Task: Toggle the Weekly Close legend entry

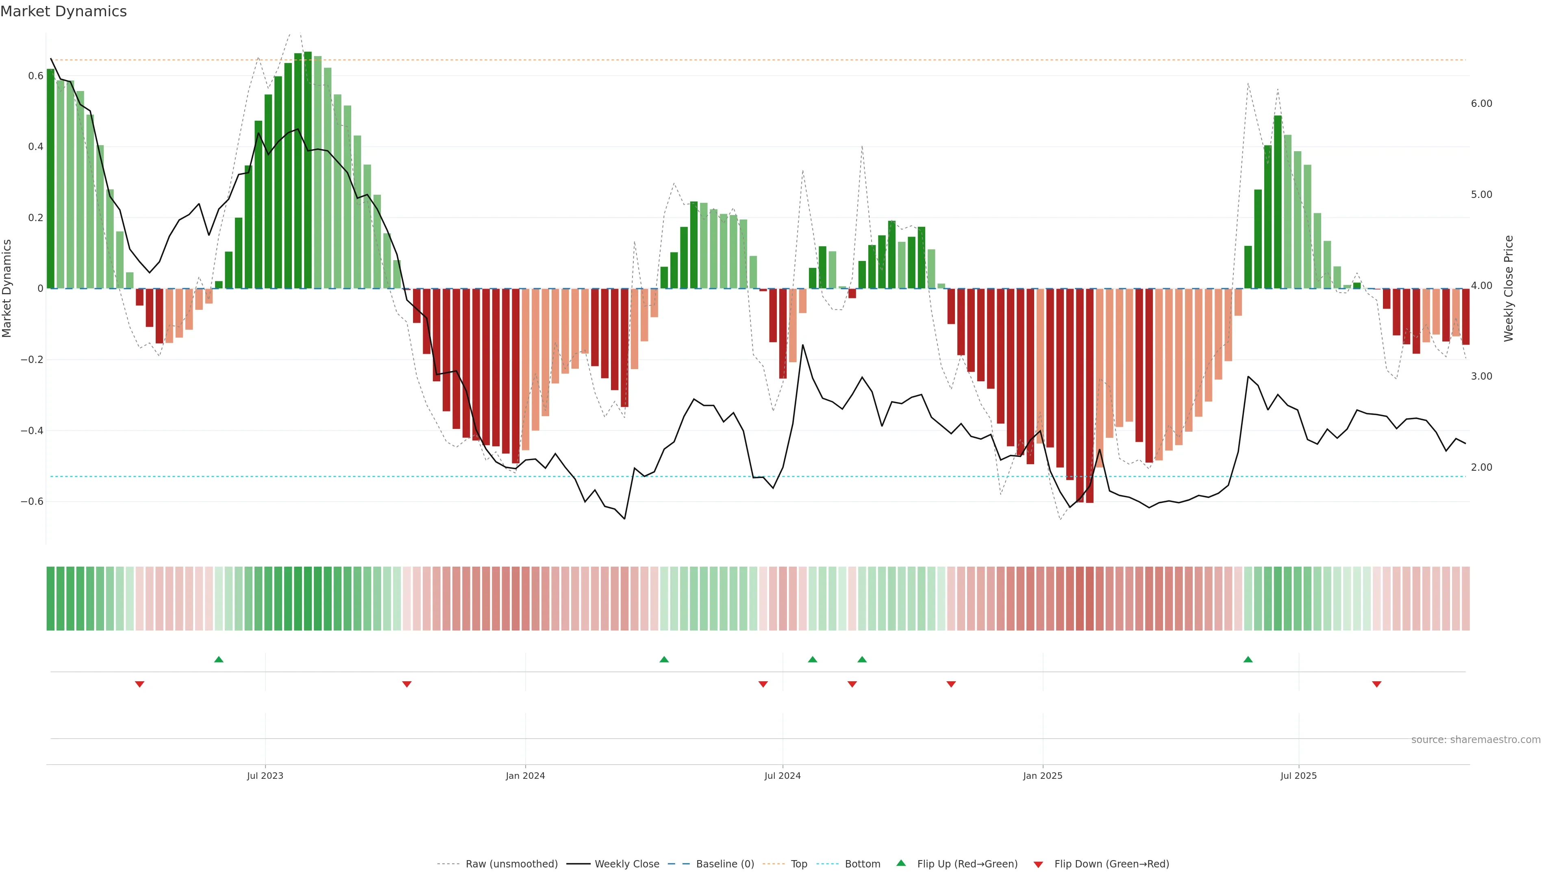Action: click(626, 864)
